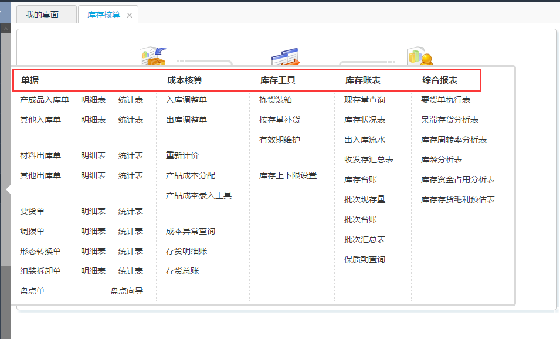
Task: Open 呆滞存货分析表
Action: [450, 120]
